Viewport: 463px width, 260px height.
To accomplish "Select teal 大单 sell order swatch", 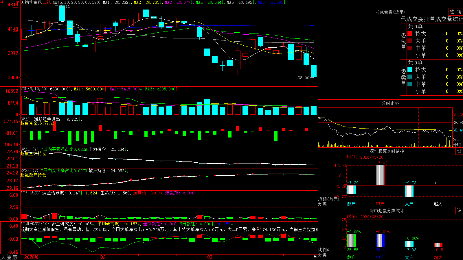I will [410, 77].
